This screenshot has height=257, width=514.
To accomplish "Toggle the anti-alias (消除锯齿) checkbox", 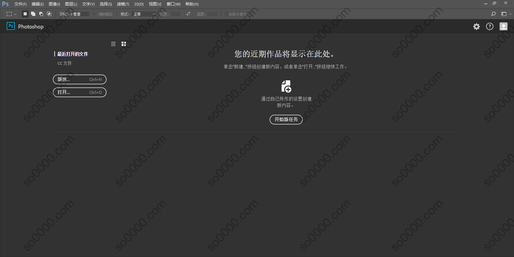I will point(94,14).
